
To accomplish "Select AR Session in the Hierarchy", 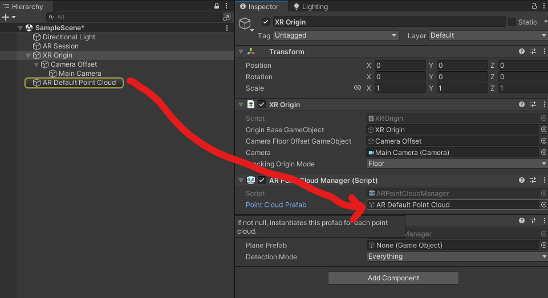I will coord(60,46).
